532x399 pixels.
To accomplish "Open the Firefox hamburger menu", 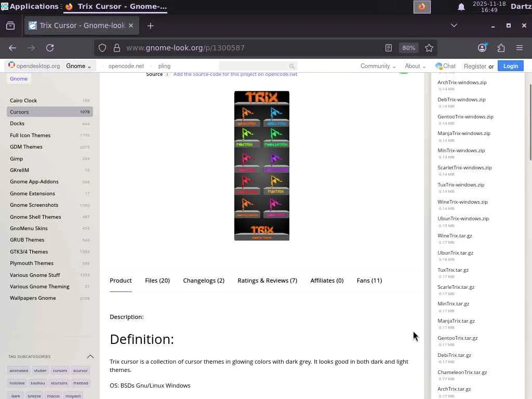I will (520, 48).
